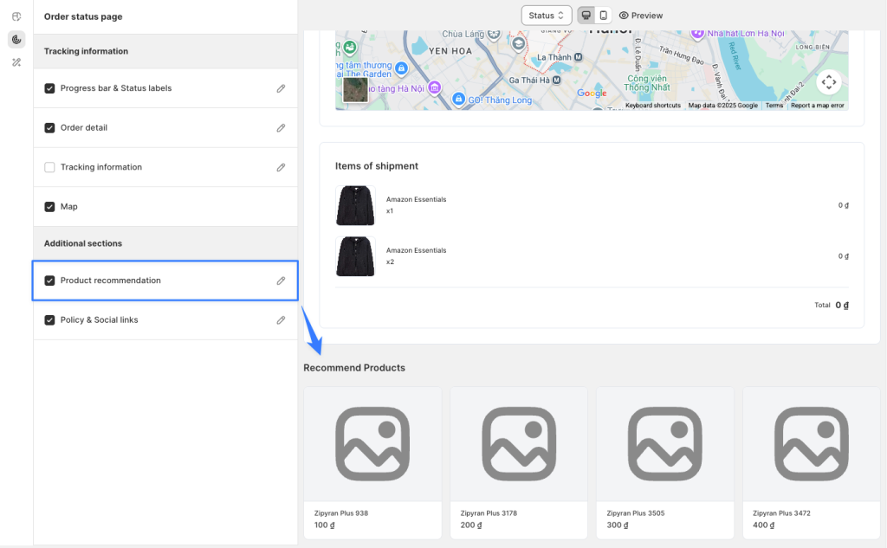Toggle the Product recommendation checkbox
This screenshot has height=548, width=887.
pyautogui.click(x=49, y=280)
